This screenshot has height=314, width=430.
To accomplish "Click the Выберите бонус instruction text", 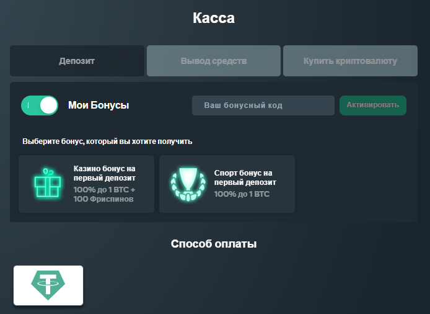I will click(x=107, y=141).
